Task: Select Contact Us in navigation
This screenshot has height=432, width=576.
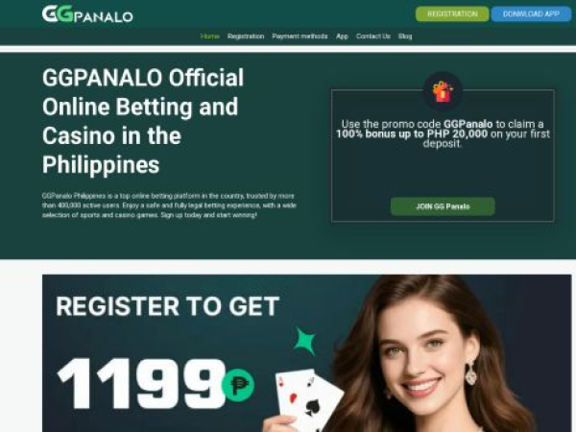Action: click(373, 36)
